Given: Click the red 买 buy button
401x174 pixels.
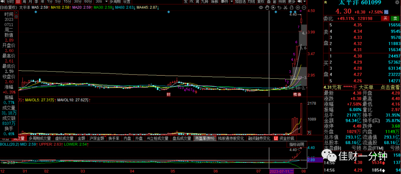Looking at the screenshot, I should click(385, 19).
